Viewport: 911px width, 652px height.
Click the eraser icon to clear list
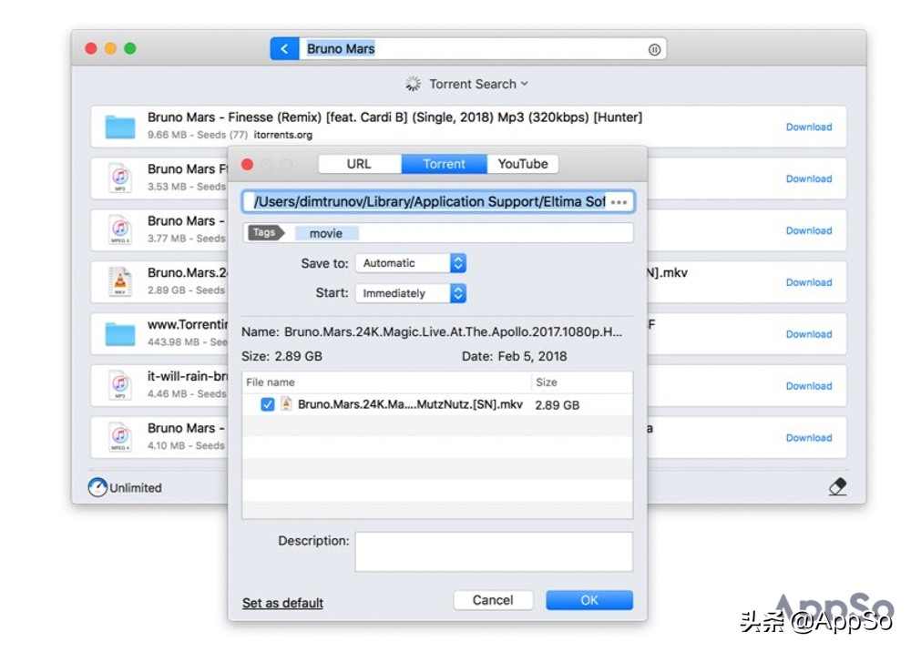[x=837, y=487]
